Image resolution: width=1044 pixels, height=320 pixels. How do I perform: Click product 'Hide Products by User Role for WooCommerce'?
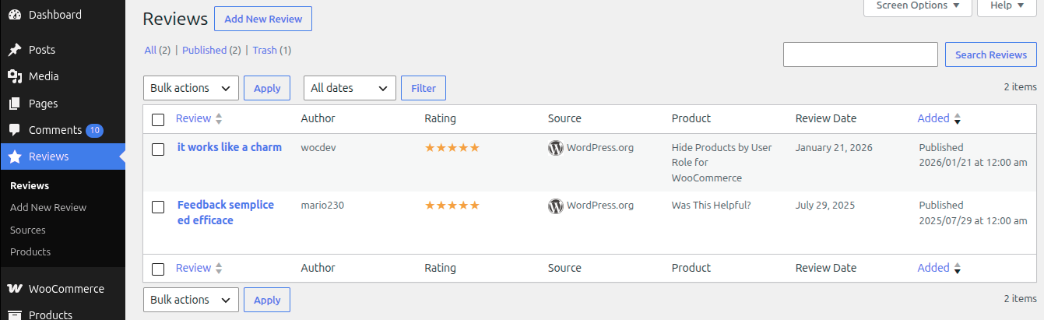pos(722,163)
